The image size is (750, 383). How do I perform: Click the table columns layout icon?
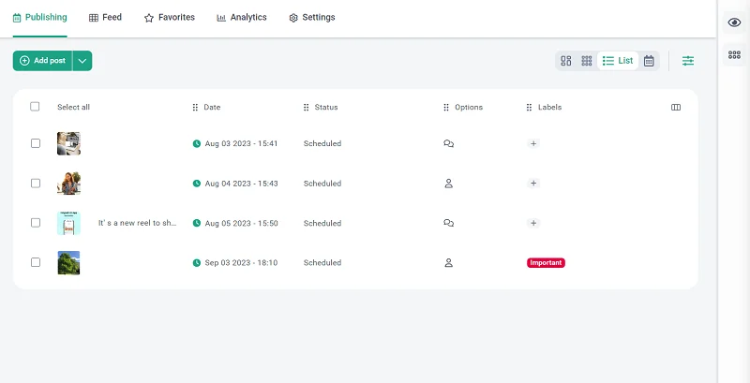[x=676, y=108]
